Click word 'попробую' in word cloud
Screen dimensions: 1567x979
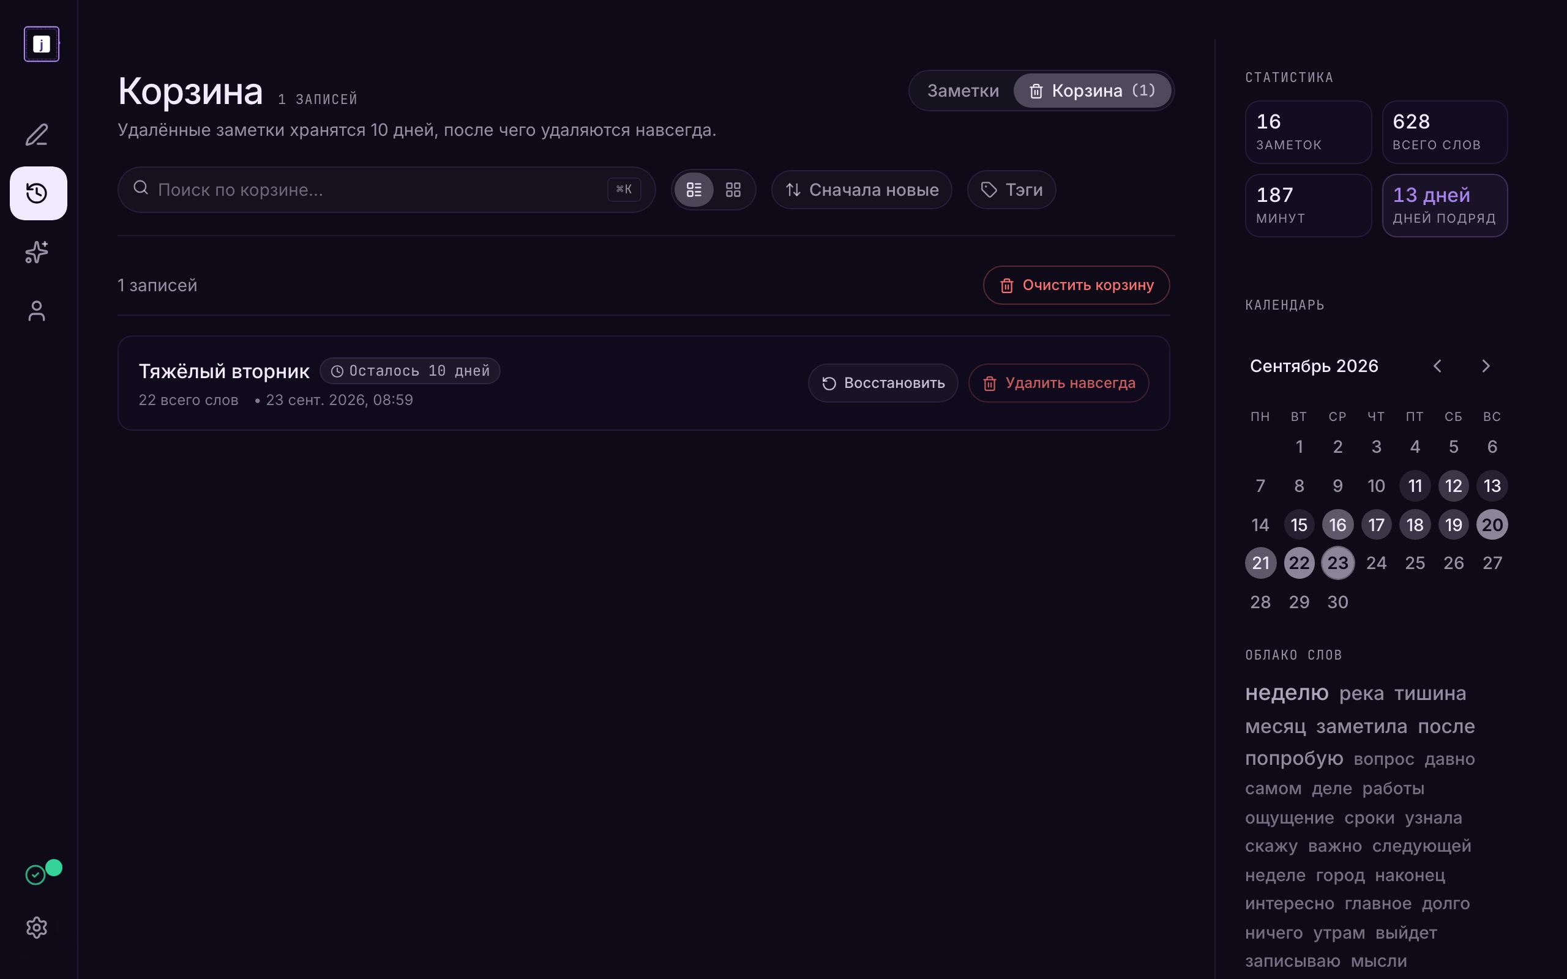point(1294,758)
